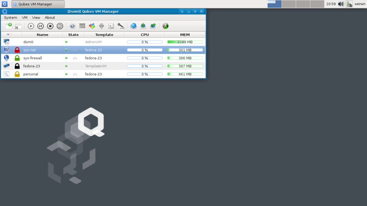Image resolution: width=367 pixels, height=206 pixels.
Task: Open the firewall rules brick-wall icon
Action: coord(82,26)
